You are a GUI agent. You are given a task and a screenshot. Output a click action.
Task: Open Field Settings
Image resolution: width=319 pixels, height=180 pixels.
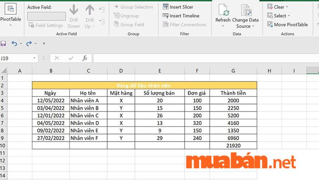pyautogui.click(x=46, y=25)
